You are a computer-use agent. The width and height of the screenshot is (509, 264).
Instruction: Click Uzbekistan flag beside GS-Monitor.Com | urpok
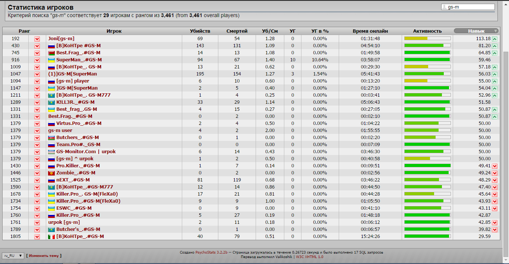point(51,152)
